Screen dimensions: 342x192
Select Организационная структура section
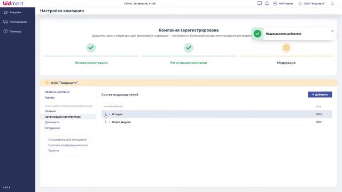click(63, 117)
